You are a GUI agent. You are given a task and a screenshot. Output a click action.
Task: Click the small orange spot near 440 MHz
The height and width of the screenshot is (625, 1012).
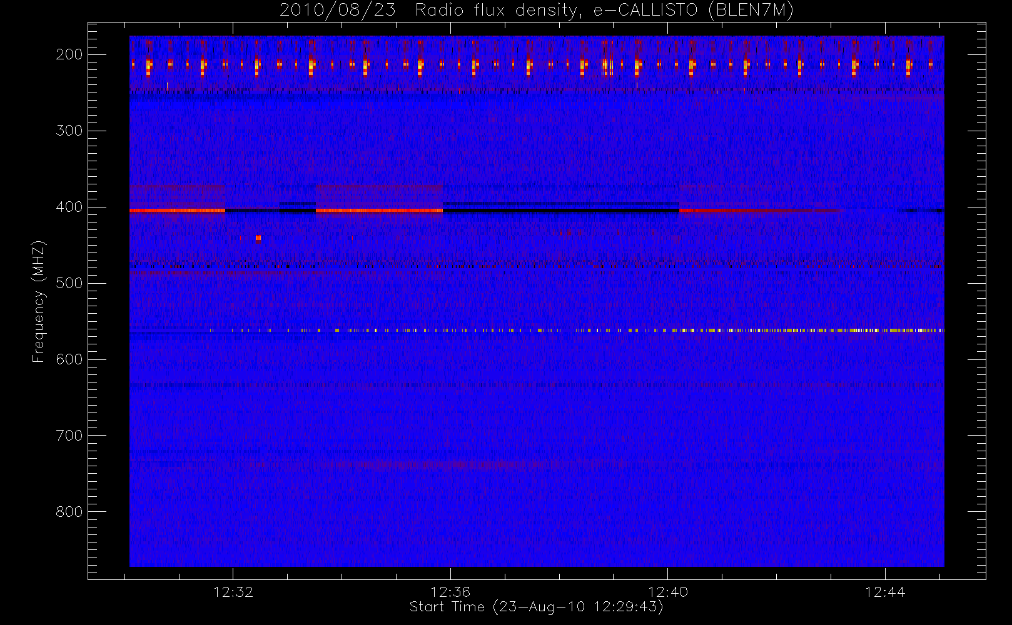(x=258, y=237)
